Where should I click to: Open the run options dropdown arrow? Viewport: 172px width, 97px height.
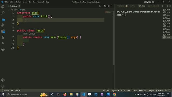point(102,6)
